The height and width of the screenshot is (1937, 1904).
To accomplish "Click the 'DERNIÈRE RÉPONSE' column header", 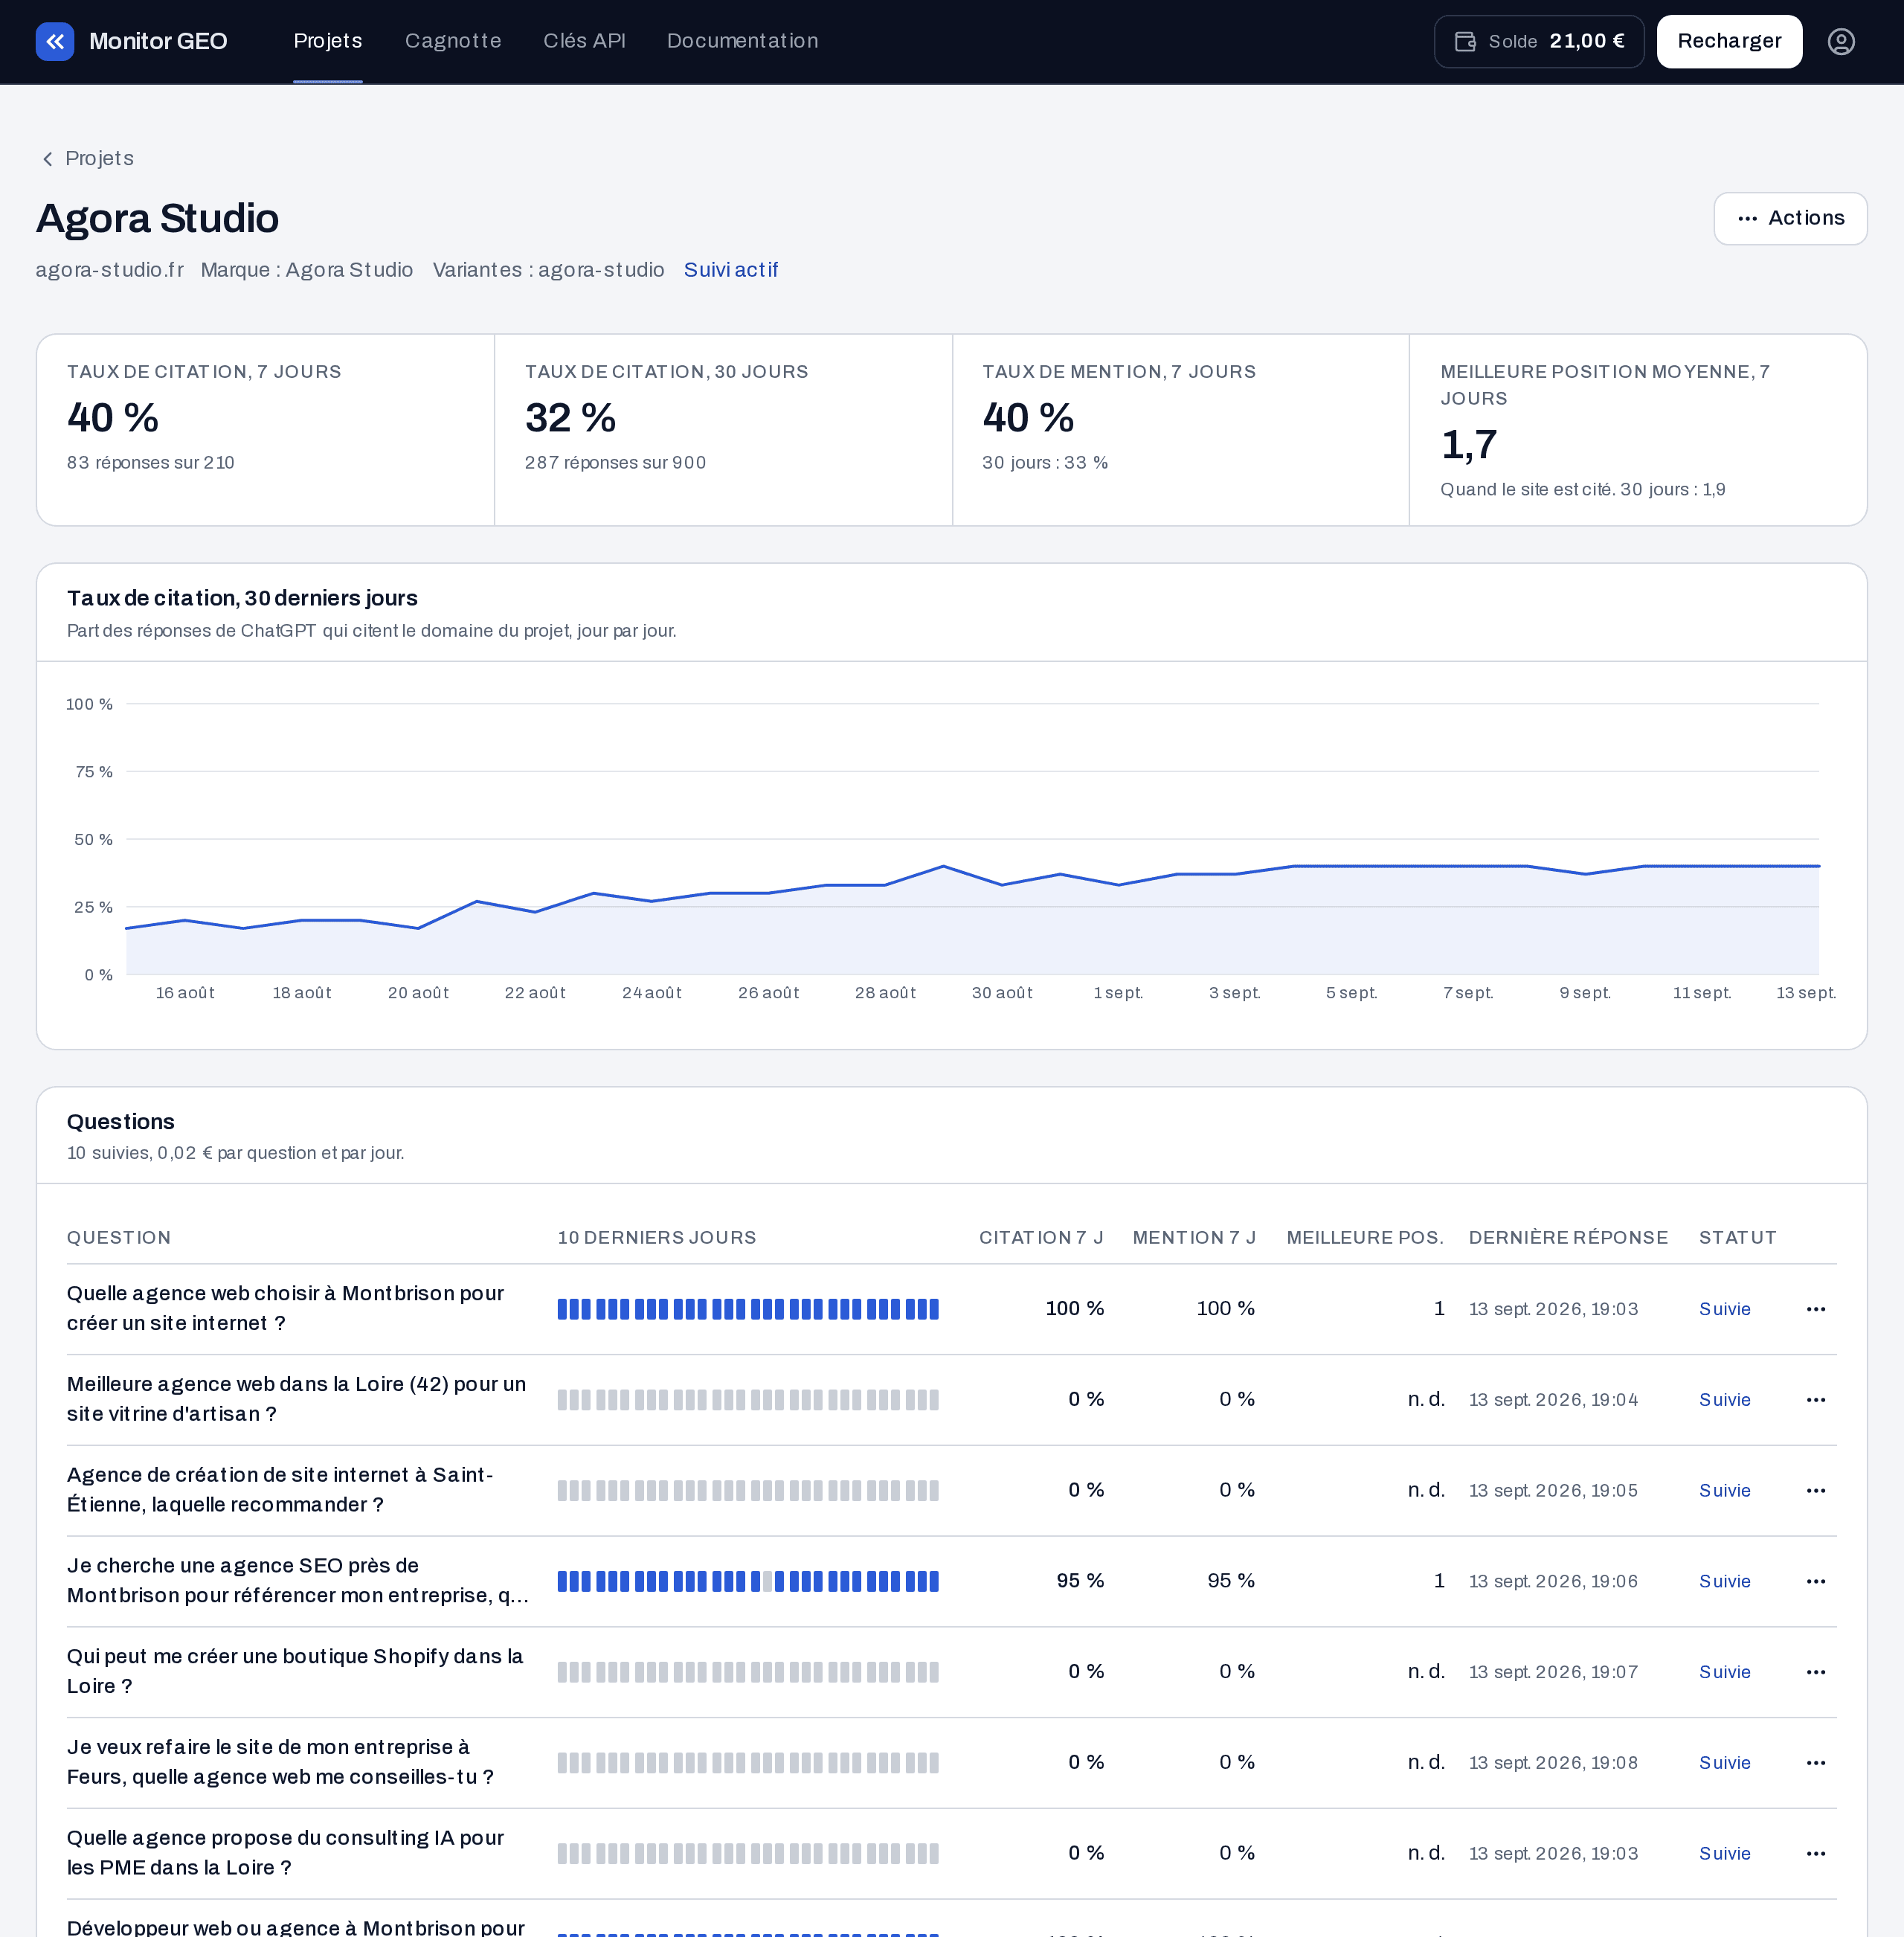I will tap(1568, 1237).
